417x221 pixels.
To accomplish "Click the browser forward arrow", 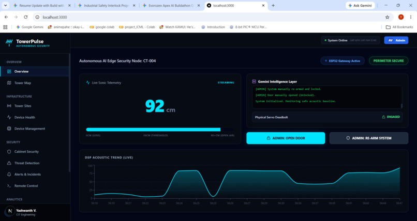I will [16, 17].
